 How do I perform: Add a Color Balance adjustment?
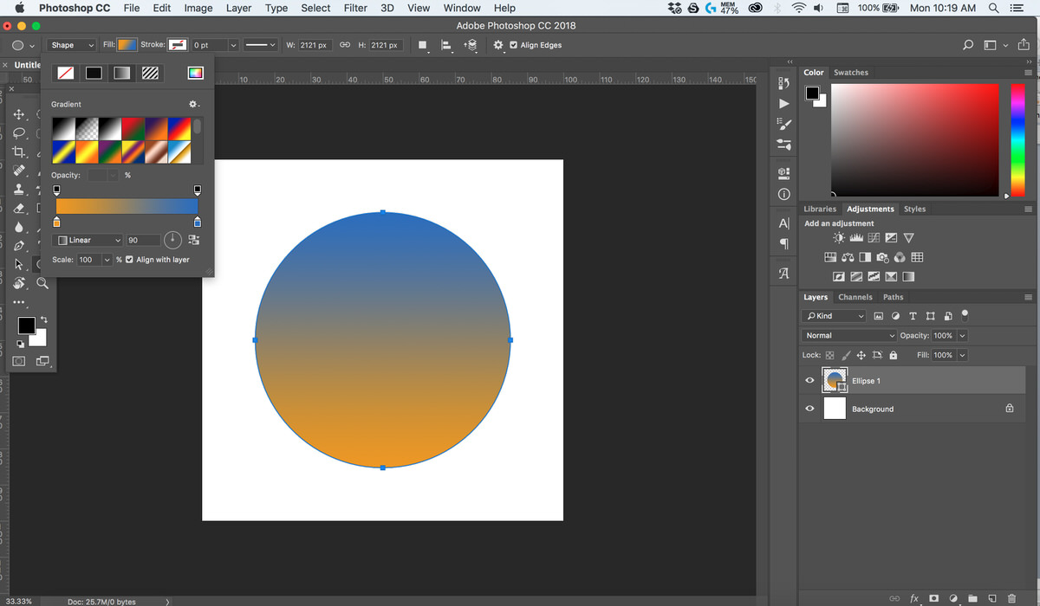click(x=848, y=257)
